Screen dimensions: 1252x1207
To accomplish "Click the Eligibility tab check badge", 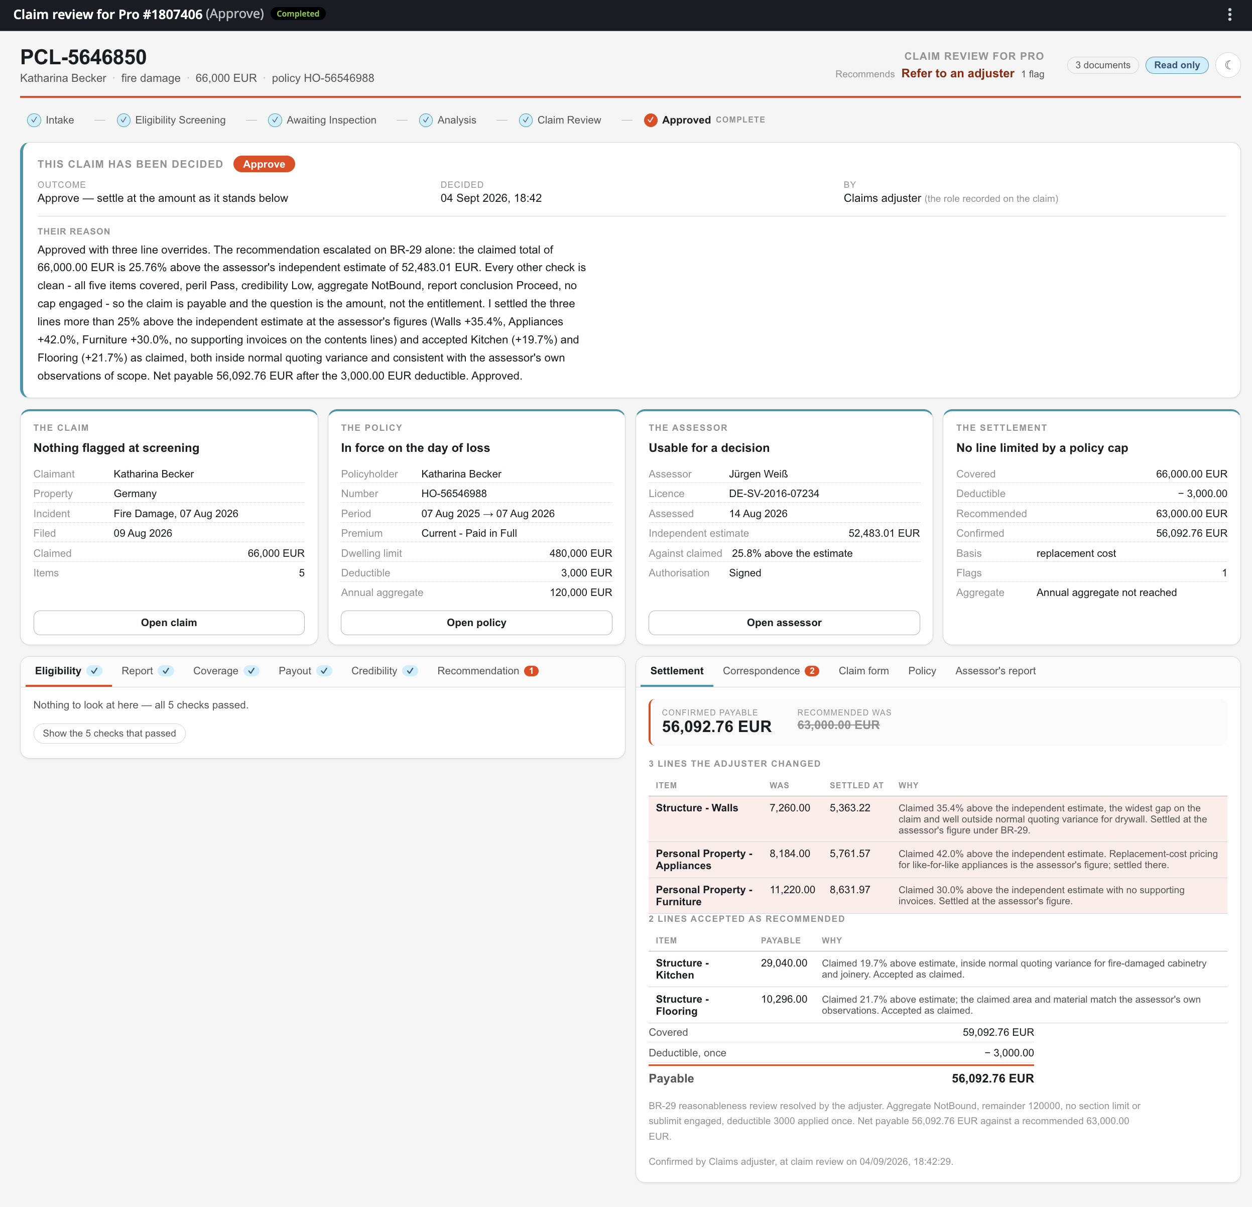I will click(x=94, y=671).
